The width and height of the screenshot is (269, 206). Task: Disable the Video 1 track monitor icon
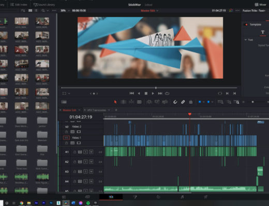coord(79,143)
